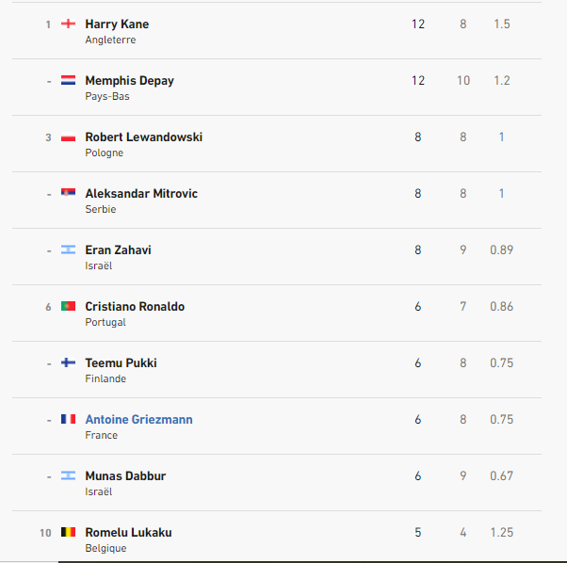
Task: Click Israel flag beside Munas Dabbur
Action: pyautogui.click(x=68, y=475)
